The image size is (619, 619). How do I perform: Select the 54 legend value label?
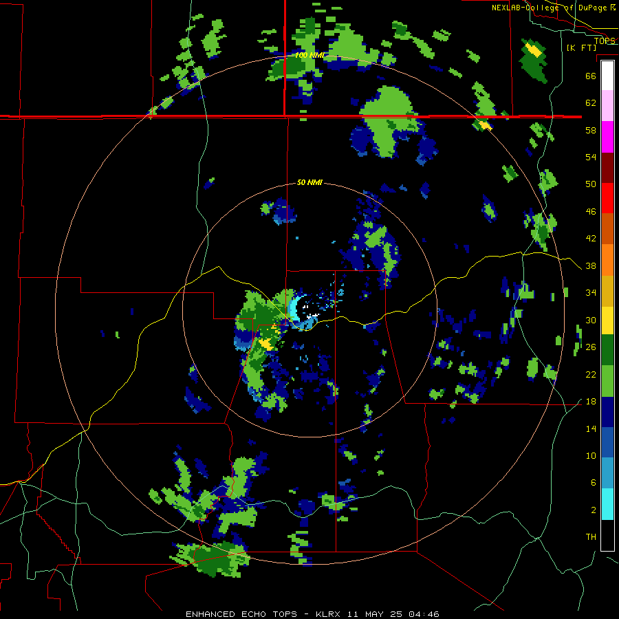(x=591, y=157)
